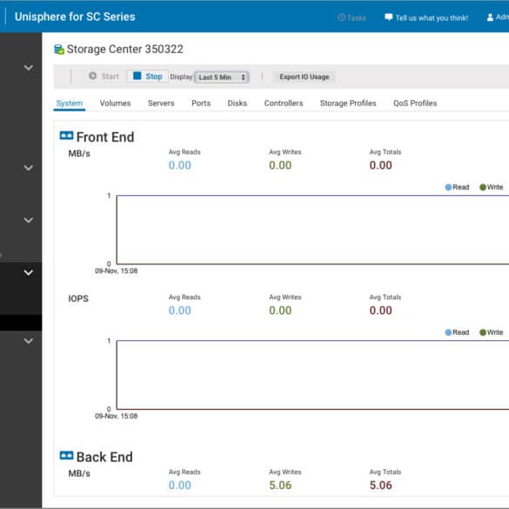Click the Front End section icon
This screenshot has height=509, width=509.
66,136
